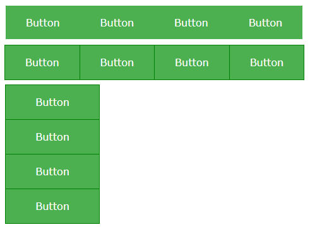The width and height of the screenshot is (310, 227).
Task: Click first Button in bordered horizontal group
Action: tap(42, 62)
